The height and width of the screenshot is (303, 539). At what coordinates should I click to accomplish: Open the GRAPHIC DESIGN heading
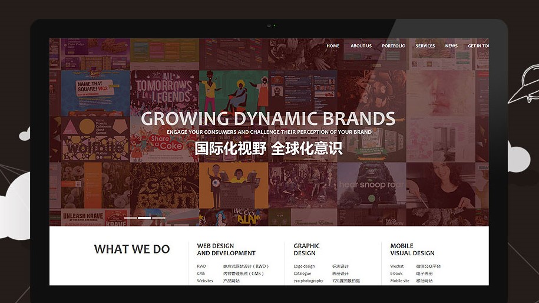point(306,249)
